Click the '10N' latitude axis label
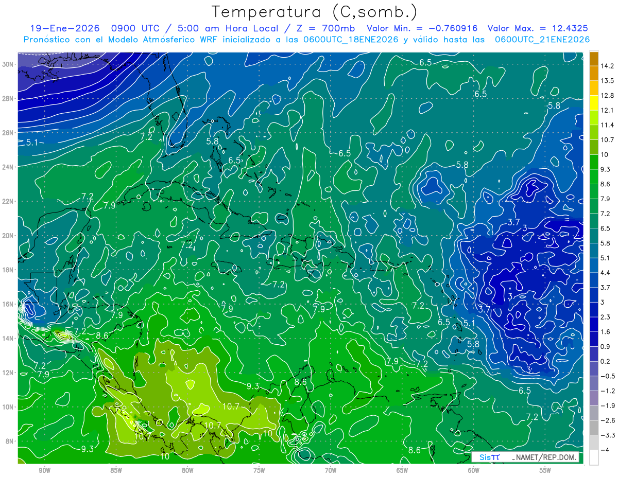 [x=8, y=407]
